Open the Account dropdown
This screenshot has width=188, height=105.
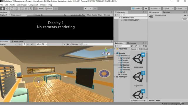[x=155, y=8]
